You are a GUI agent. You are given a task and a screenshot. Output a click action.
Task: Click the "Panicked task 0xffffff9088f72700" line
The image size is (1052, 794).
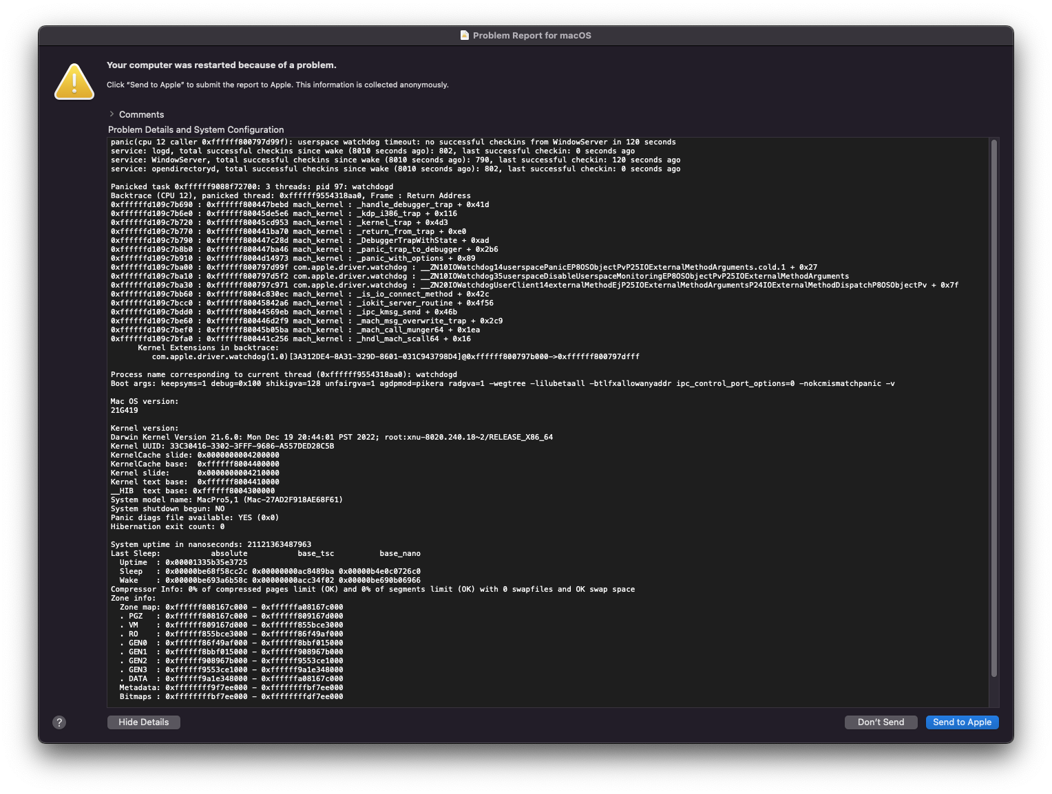[252, 187]
